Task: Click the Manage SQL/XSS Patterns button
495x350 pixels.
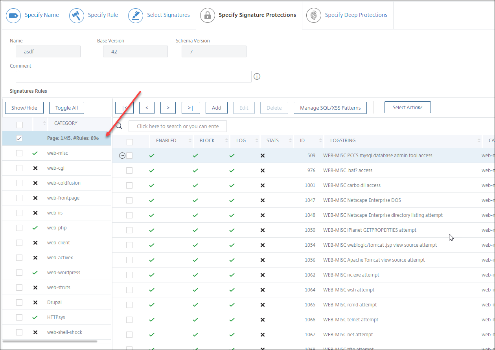Action: click(x=330, y=108)
